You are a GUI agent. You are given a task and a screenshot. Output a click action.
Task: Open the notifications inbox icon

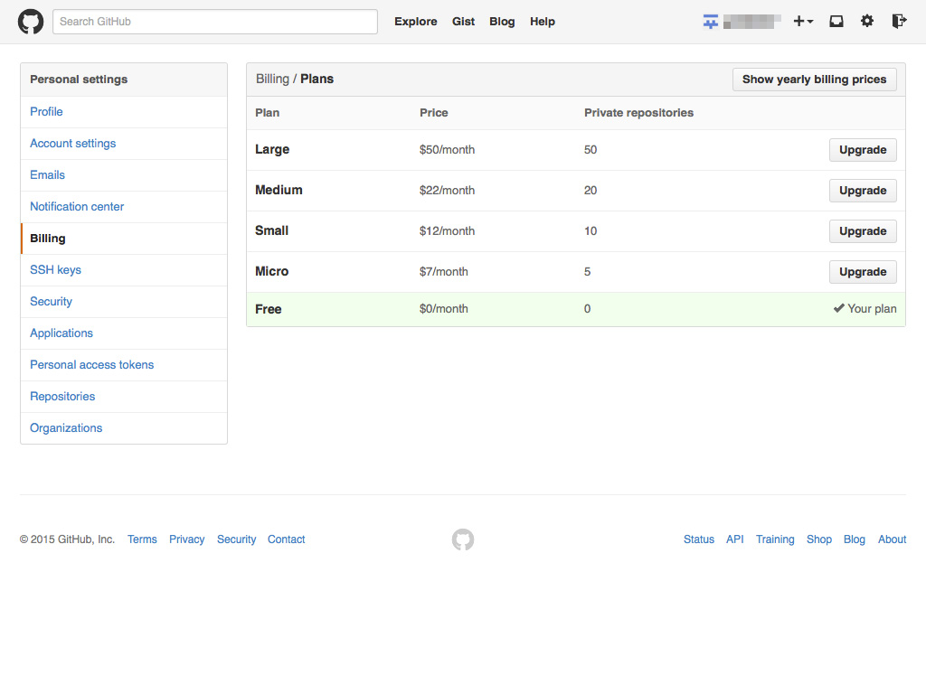click(x=836, y=22)
